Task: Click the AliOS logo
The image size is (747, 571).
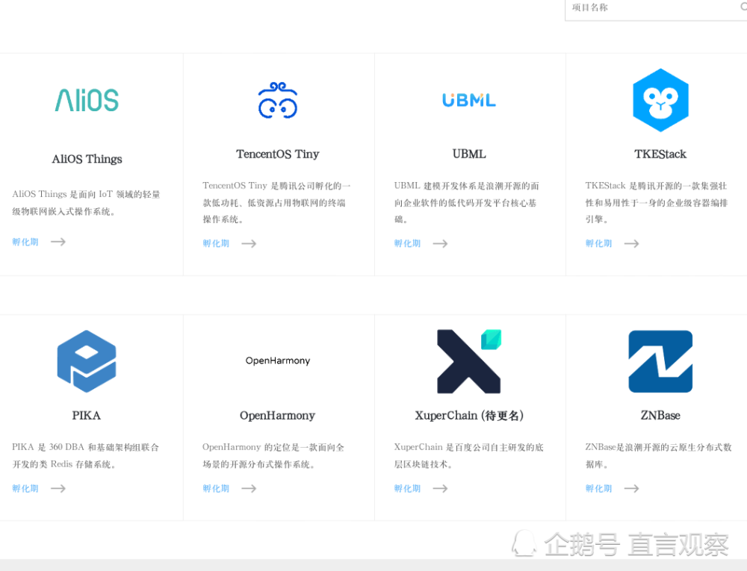Action: click(x=87, y=101)
